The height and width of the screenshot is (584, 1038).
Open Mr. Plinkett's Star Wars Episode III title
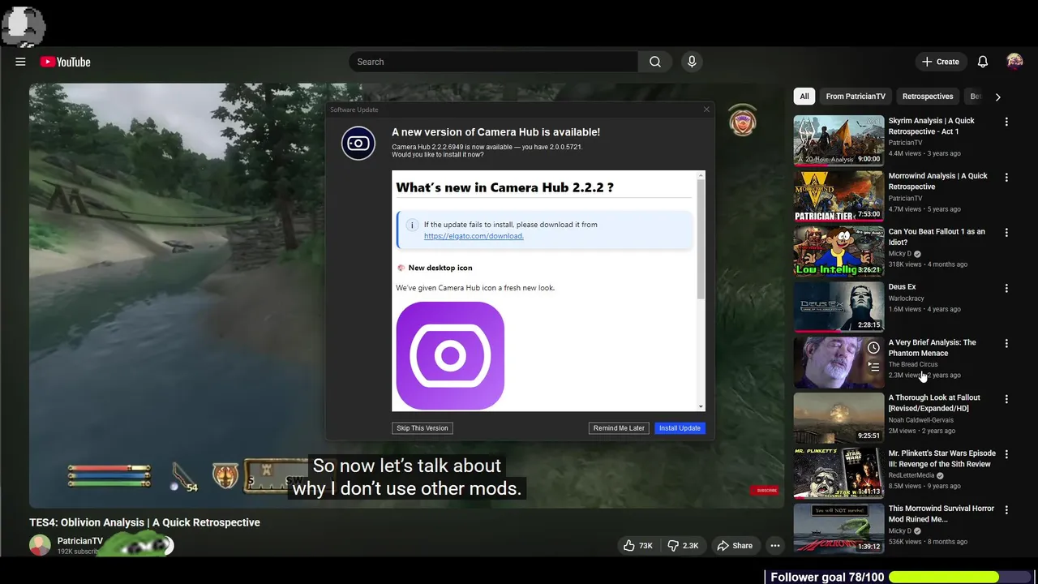(941, 458)
